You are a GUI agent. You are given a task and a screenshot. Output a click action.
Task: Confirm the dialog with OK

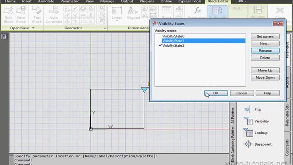point(216,93)
